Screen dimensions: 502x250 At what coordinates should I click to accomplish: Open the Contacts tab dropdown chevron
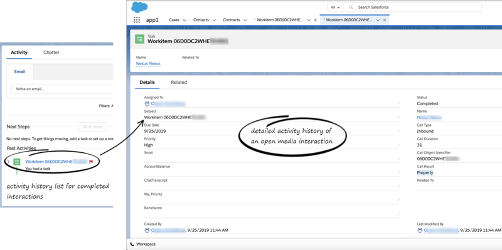tap(214, 20)
